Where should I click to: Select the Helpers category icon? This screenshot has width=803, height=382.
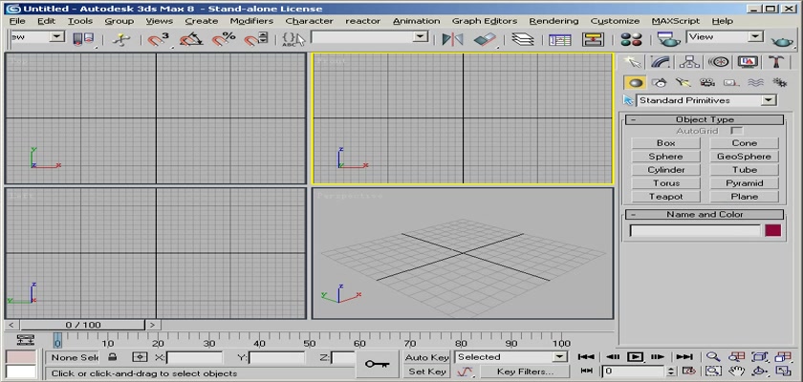click(730, 82)
